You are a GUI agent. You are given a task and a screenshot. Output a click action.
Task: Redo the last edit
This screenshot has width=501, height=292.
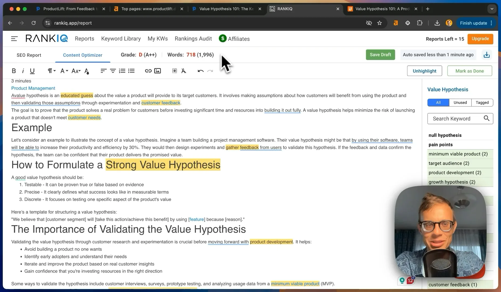tap(210, 71)
